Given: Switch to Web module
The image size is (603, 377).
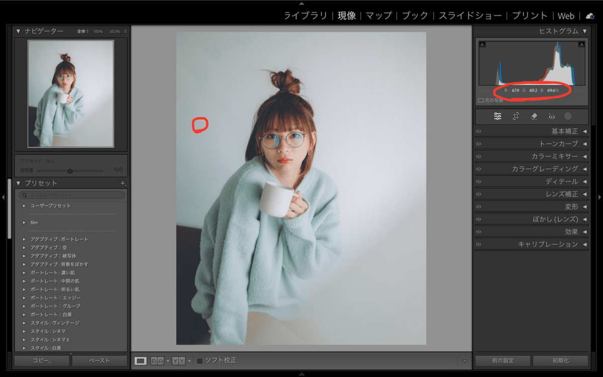Looking at the screenshot, I should [x=566, y=16].
